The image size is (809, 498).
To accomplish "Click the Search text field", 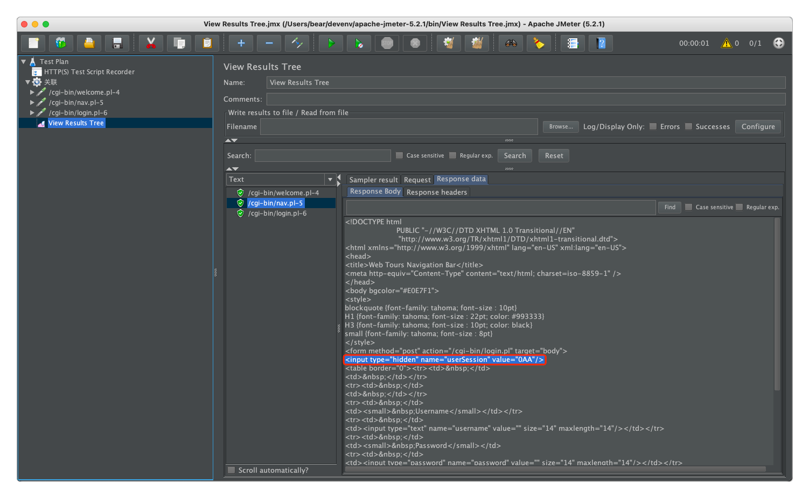I will pyautogui.click(x=323, y=155).
